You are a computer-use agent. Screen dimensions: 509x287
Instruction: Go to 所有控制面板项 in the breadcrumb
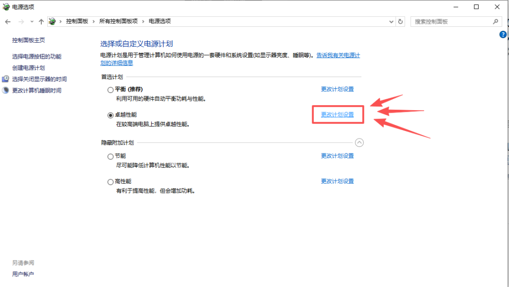click(x=118, y=22)
